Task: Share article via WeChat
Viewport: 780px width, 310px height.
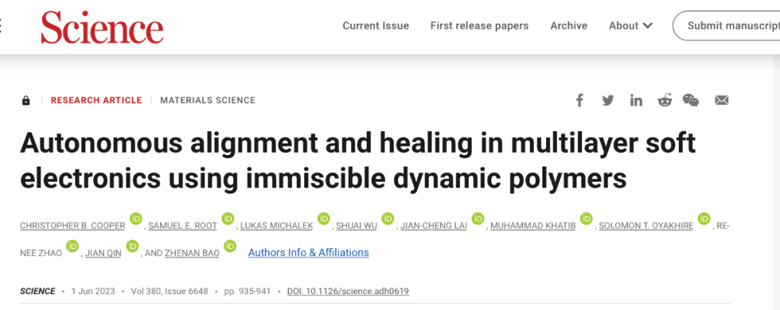Action: (691, 100)
